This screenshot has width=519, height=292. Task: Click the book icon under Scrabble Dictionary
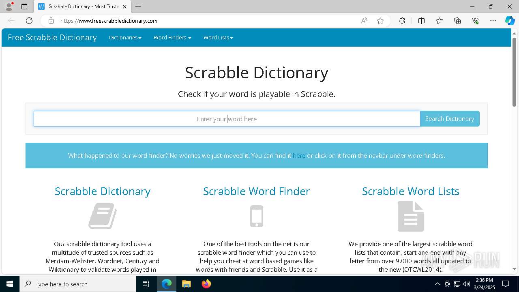103,216
